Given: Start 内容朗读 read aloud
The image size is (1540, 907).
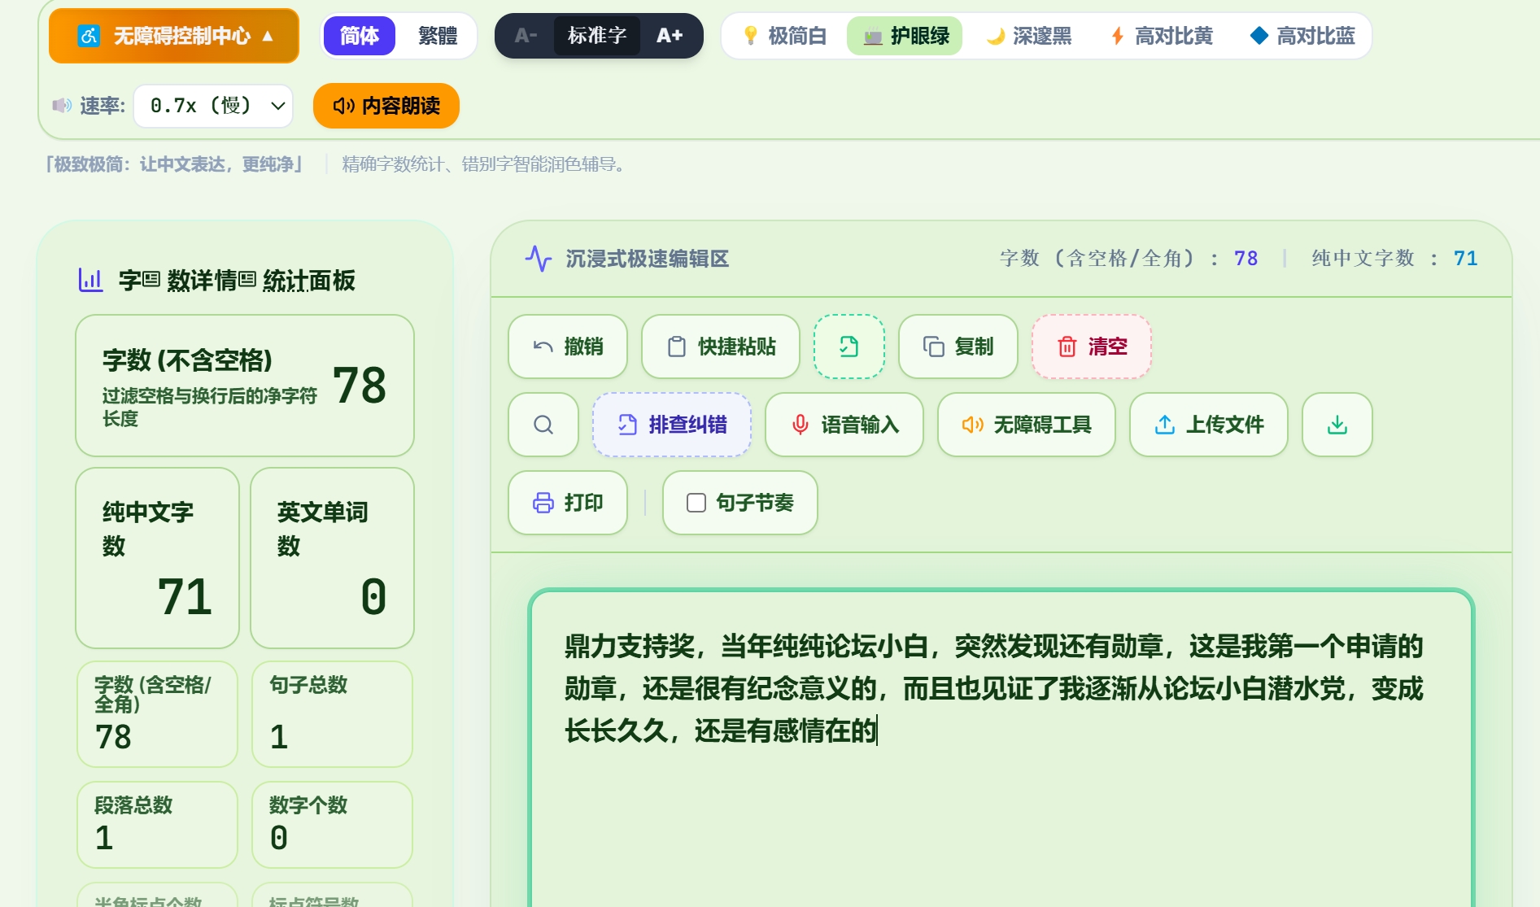Looking at the screenshot, I should (386, 106).
